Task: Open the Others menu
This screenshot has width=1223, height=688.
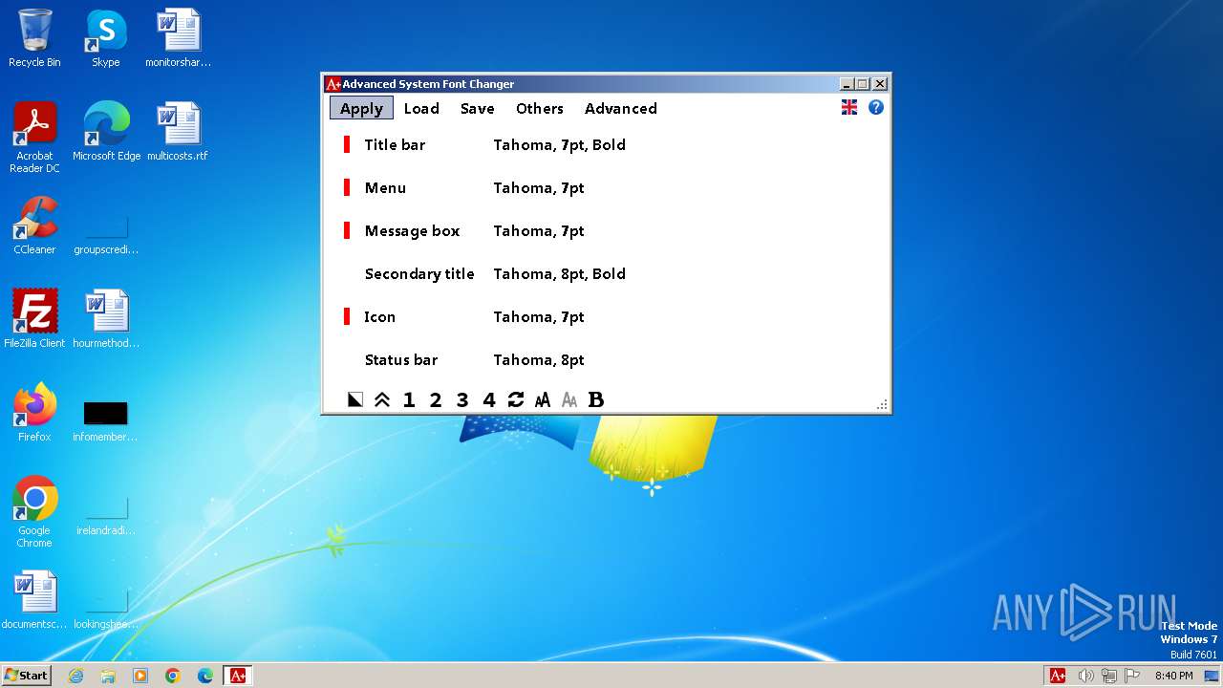Action: pos(540,108)
